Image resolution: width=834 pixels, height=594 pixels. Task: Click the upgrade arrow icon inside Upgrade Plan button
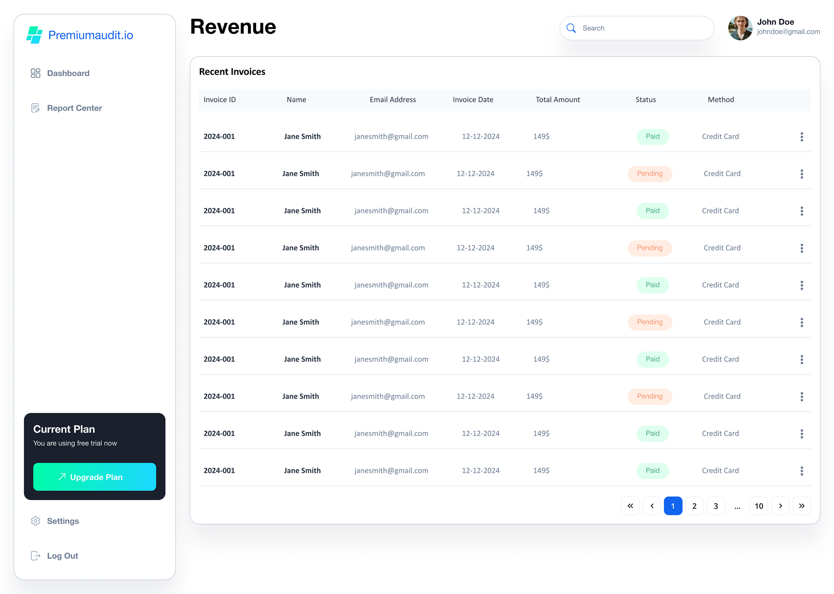pyautogui.click(x=62, y=477)
